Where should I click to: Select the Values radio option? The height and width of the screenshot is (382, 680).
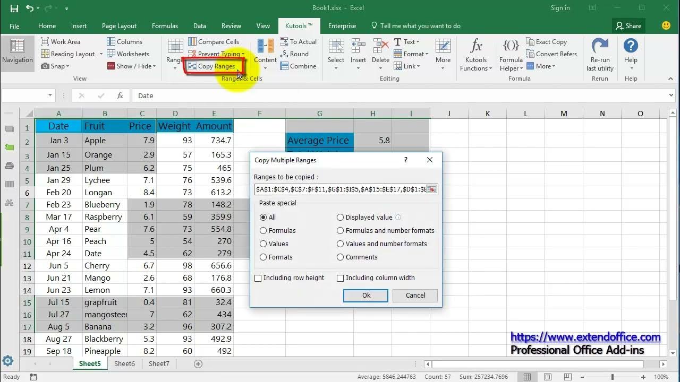click(x=274, y=244)
